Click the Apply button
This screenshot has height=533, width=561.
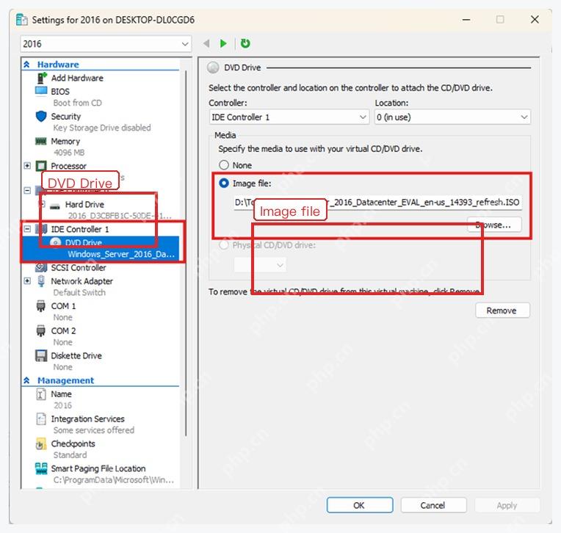click(507, 505)
